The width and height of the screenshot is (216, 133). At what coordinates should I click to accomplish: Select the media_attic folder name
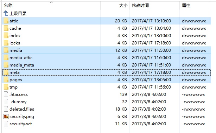pyautogui.click(x=21, y=58)
